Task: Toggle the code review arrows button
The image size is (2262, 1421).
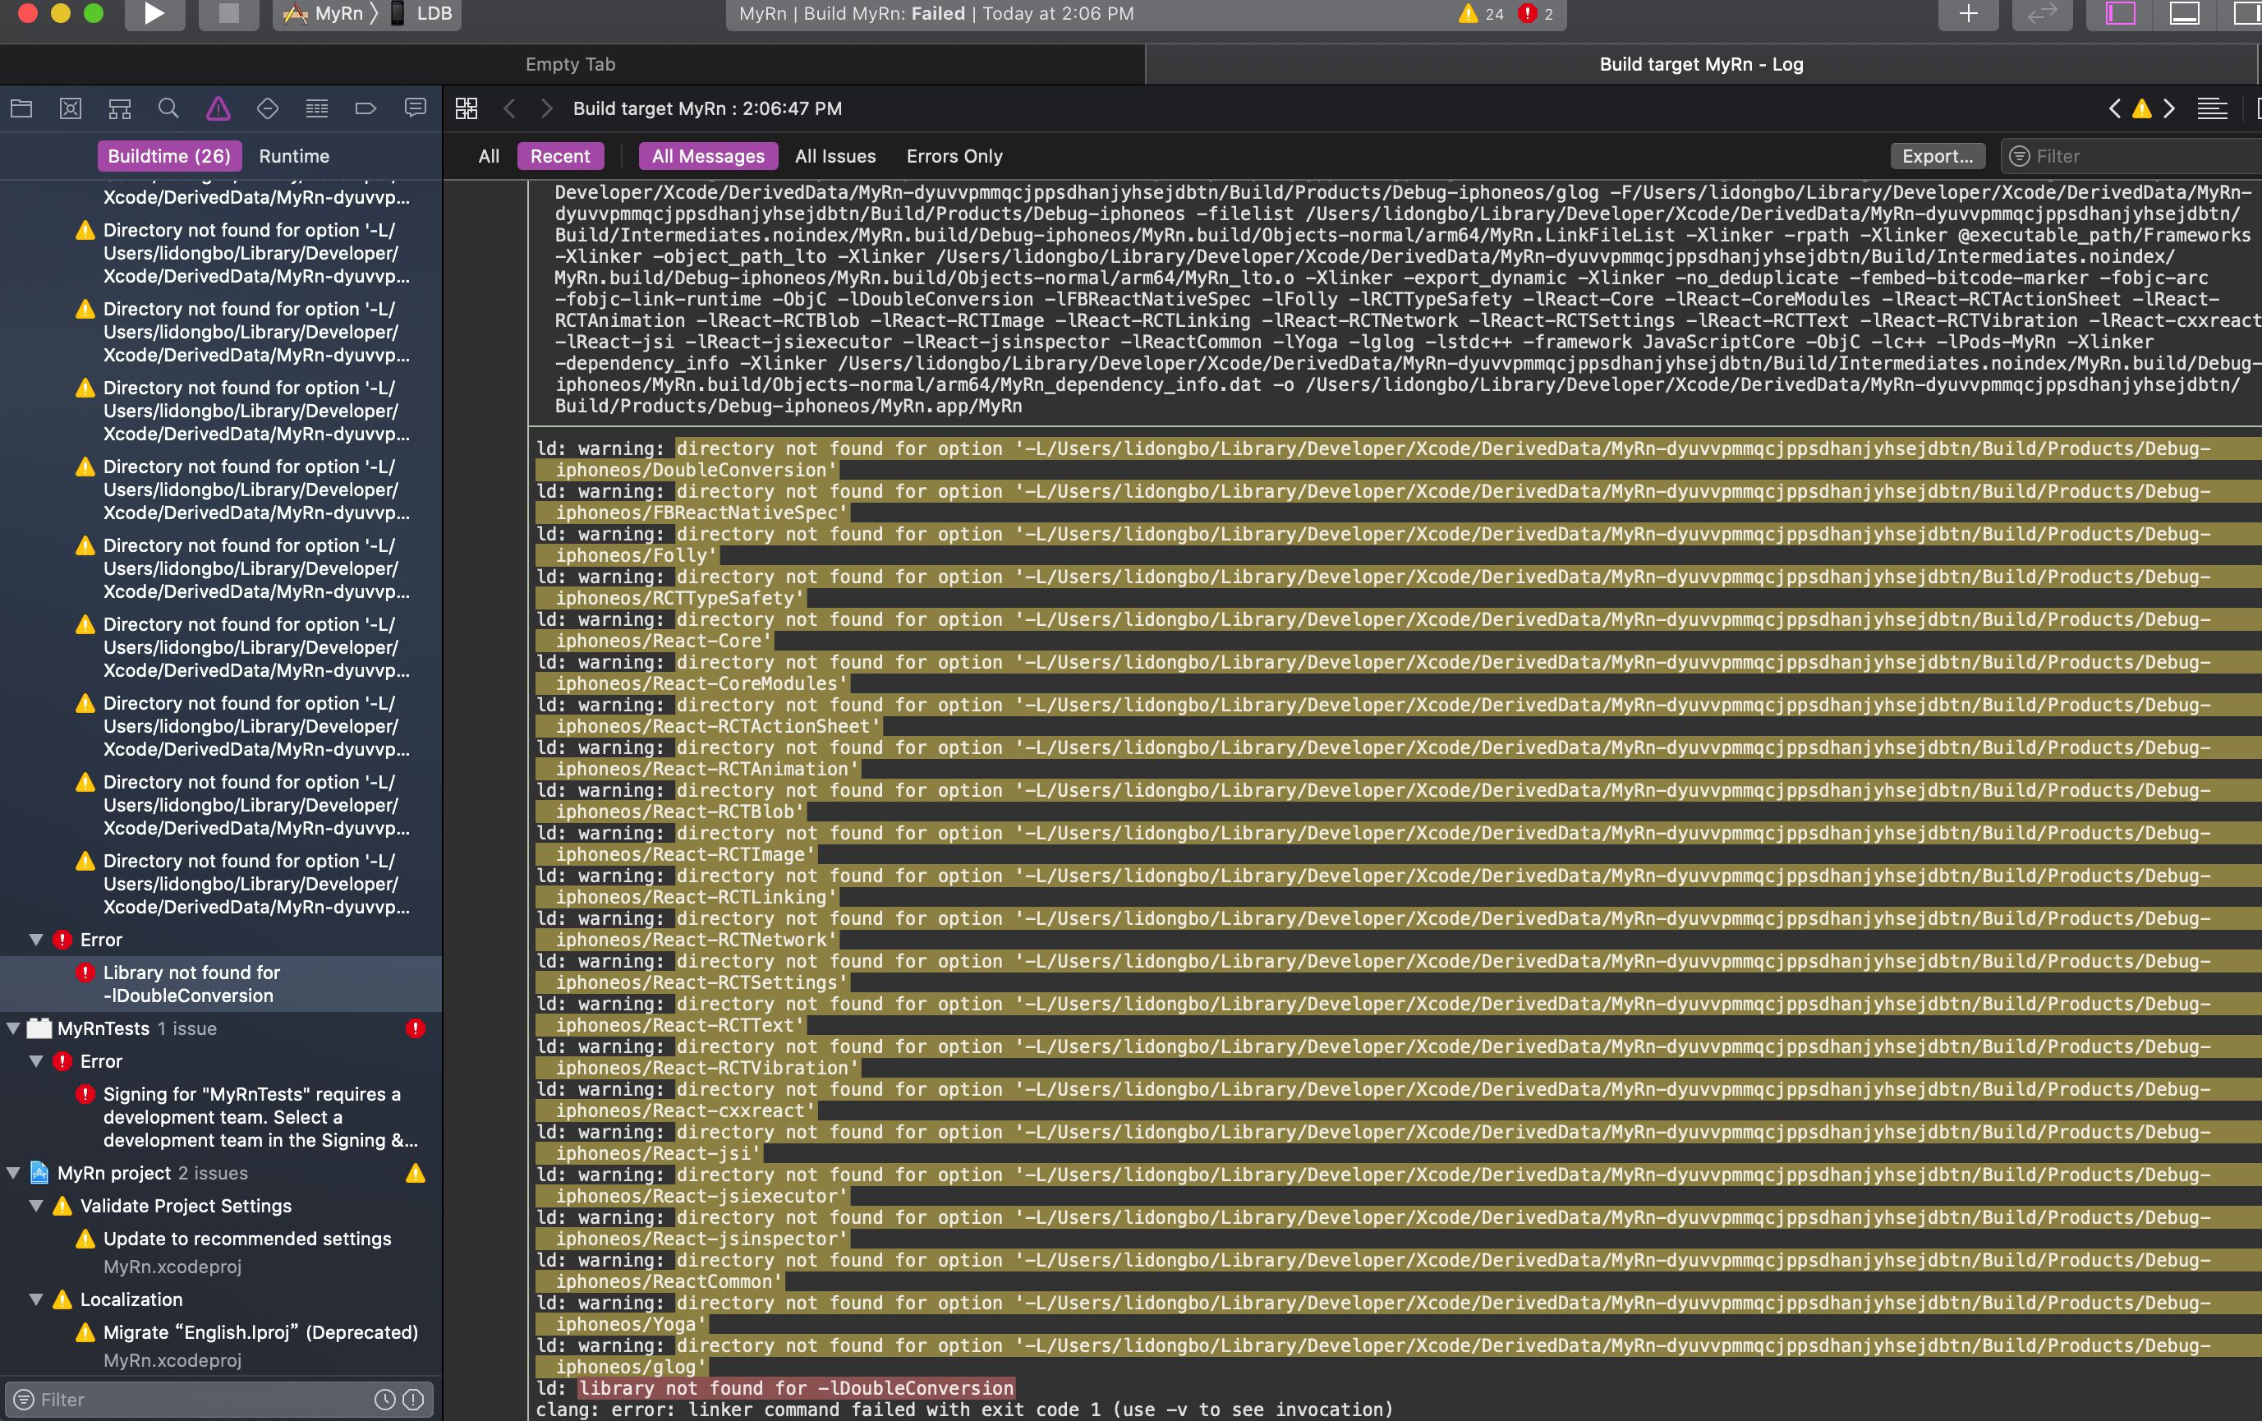Action: [x=2042, y=13]
